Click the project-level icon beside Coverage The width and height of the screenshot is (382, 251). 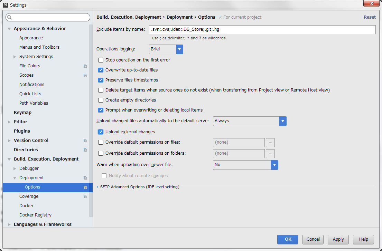(85, 196)
